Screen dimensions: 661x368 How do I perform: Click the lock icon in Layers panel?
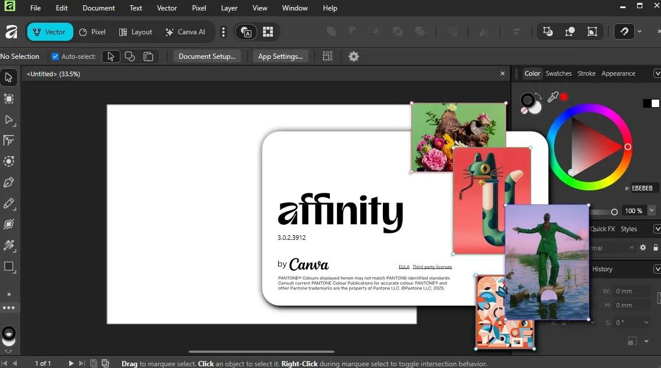[656, 247]
